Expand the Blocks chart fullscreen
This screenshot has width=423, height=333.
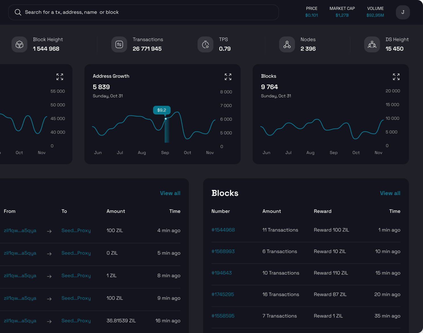(396, 77)
